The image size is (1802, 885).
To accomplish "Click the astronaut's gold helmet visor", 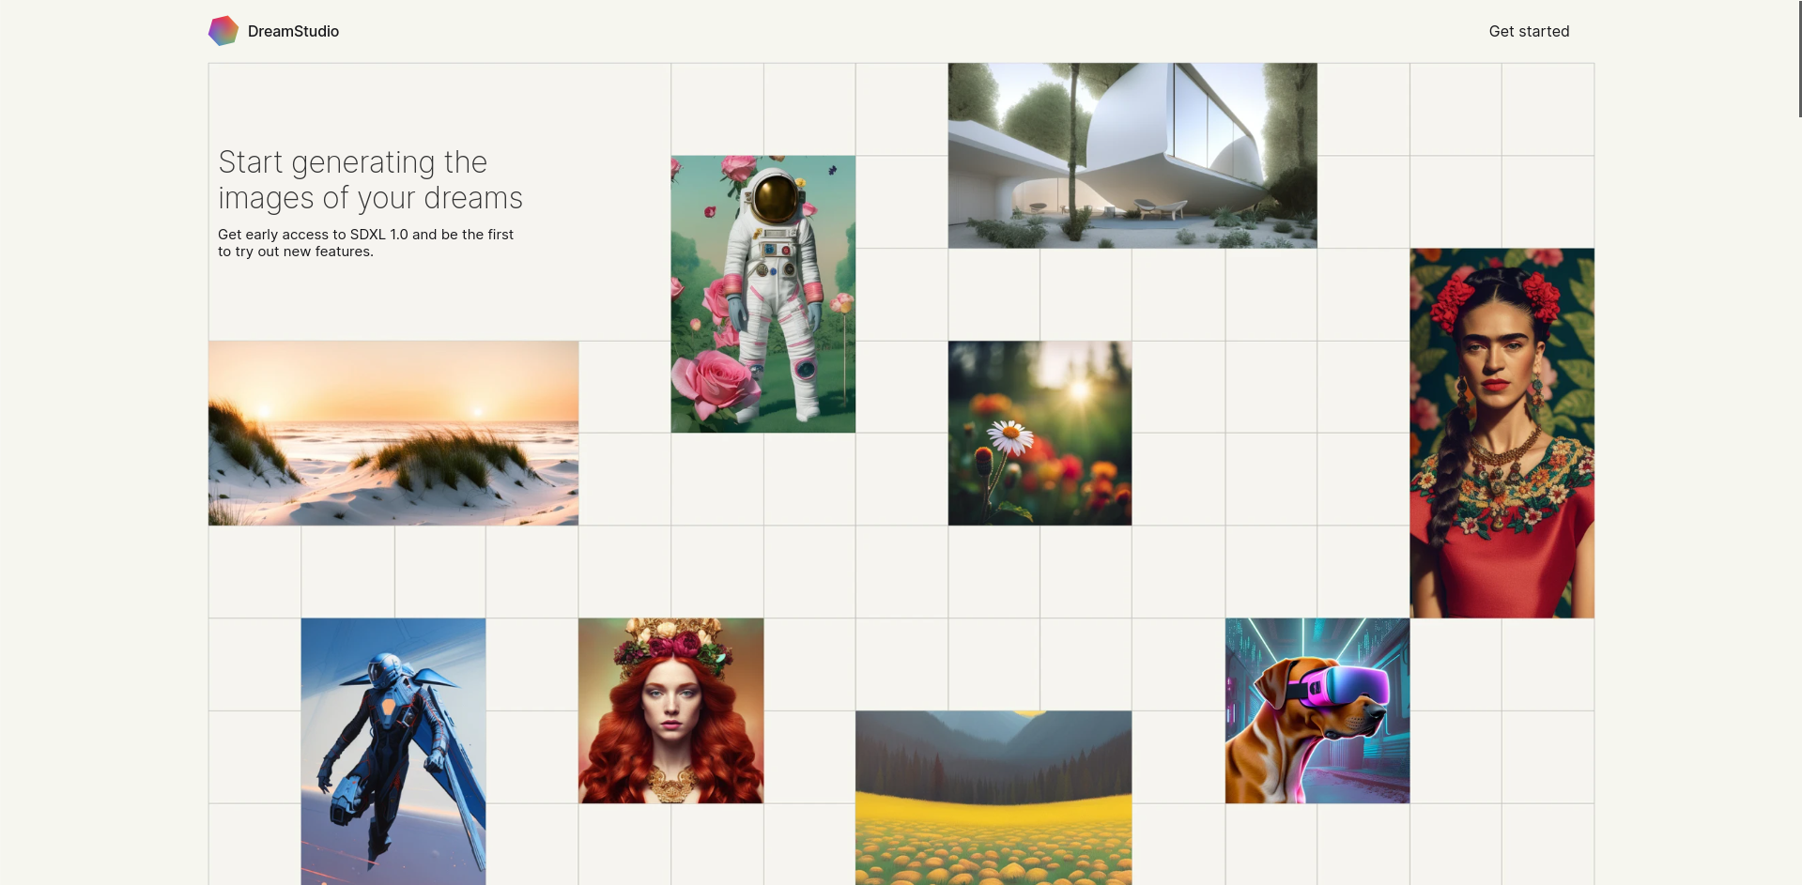I will coord(775,199).
